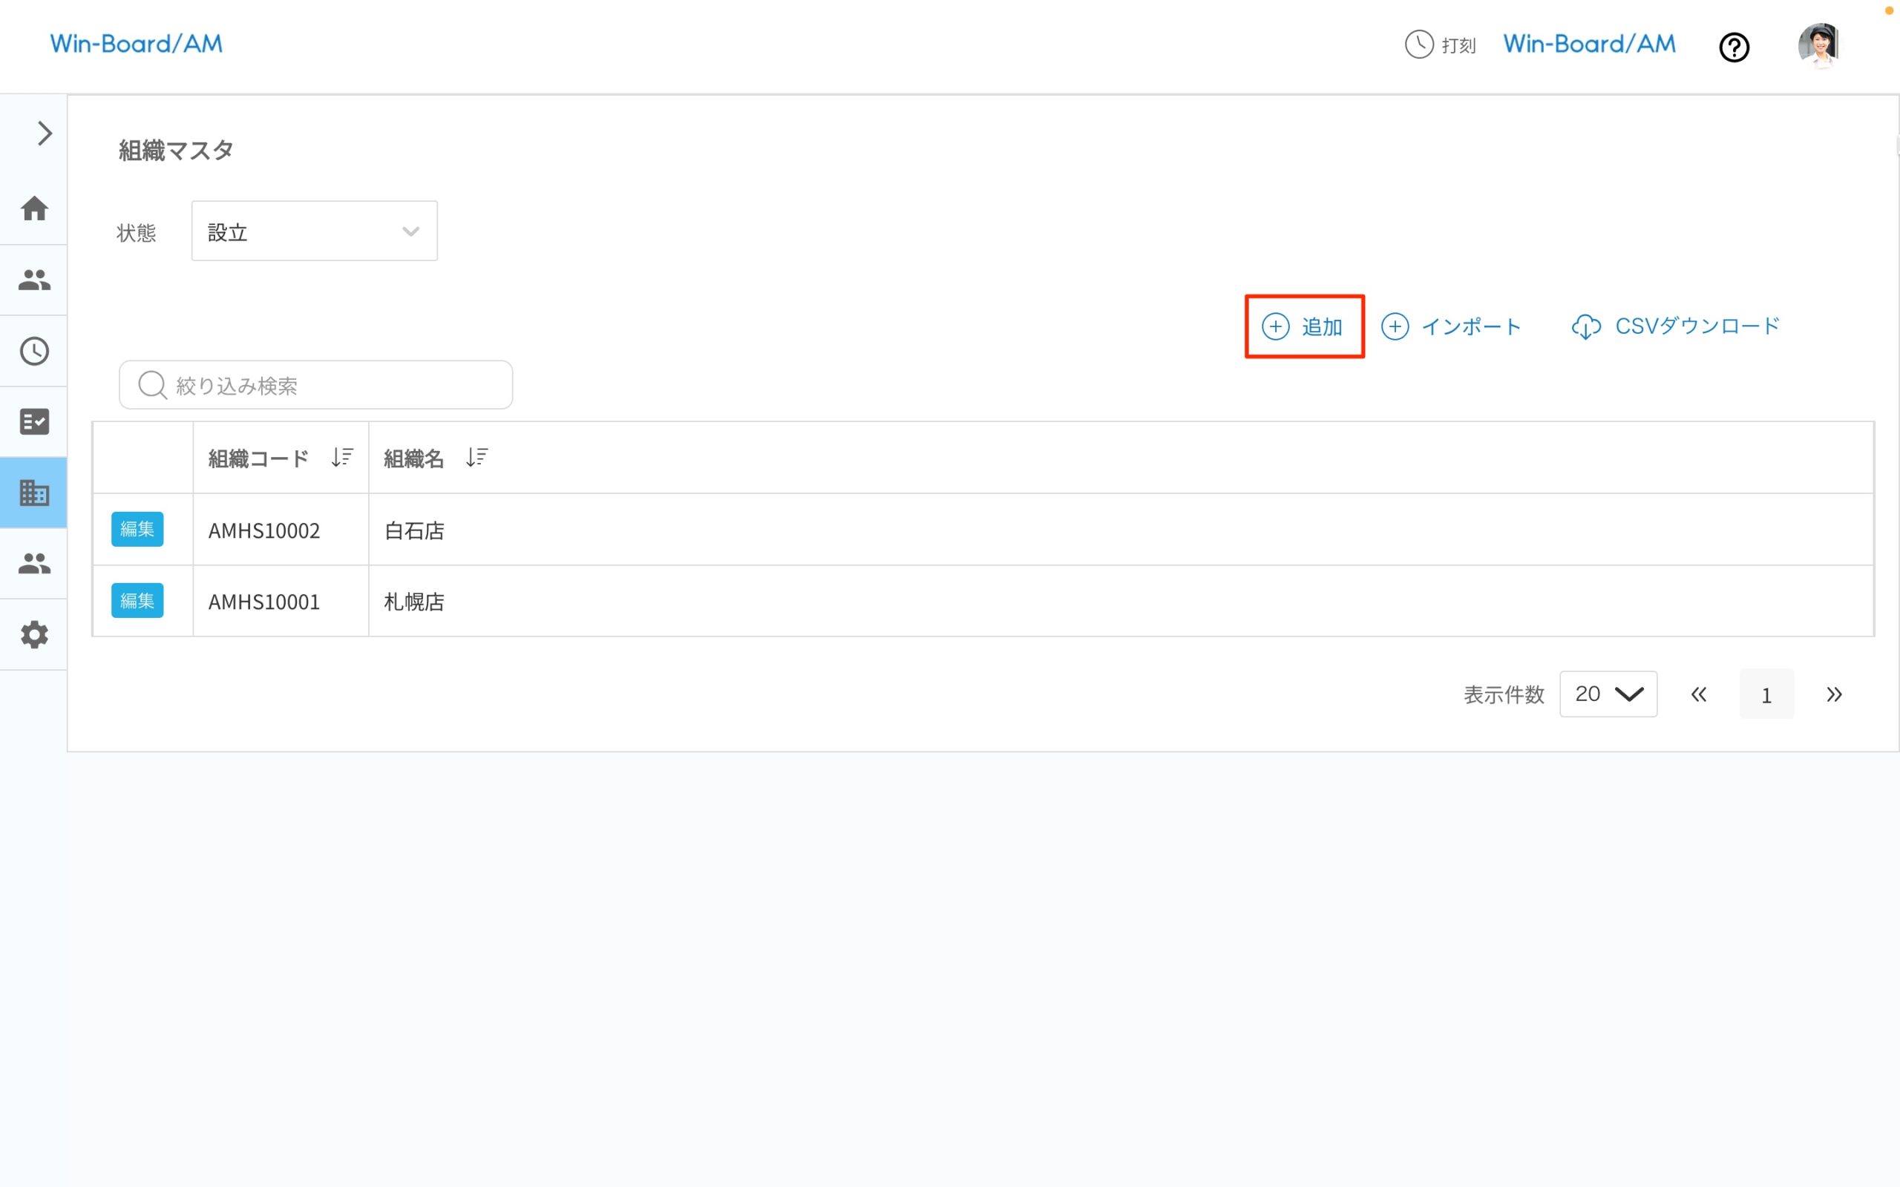
Task: Select the approval checklist icon in sidebar
Action: [33, 421]
